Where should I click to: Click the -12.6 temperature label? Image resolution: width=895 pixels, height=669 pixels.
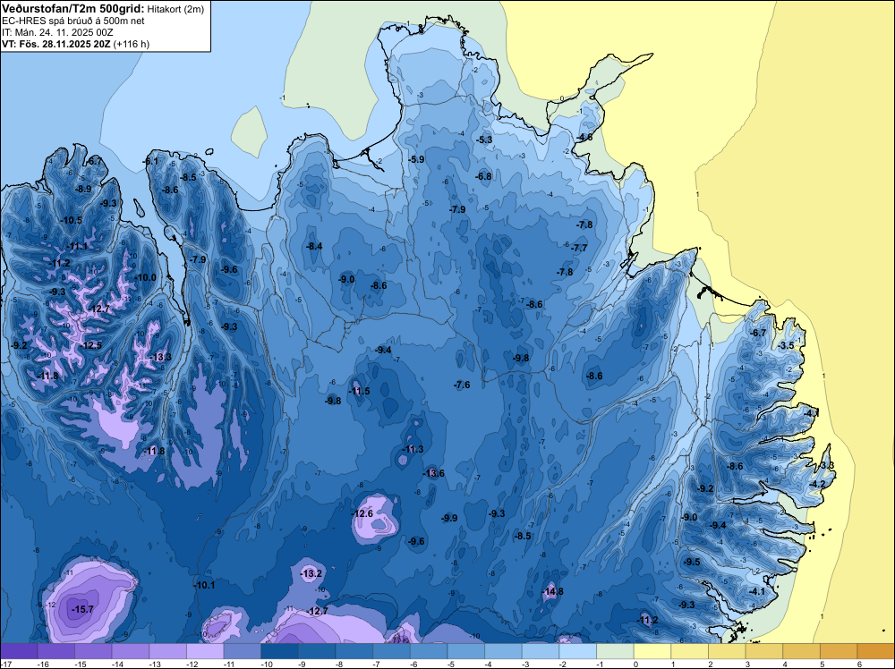pyautogui.click(x=362, y=513)
